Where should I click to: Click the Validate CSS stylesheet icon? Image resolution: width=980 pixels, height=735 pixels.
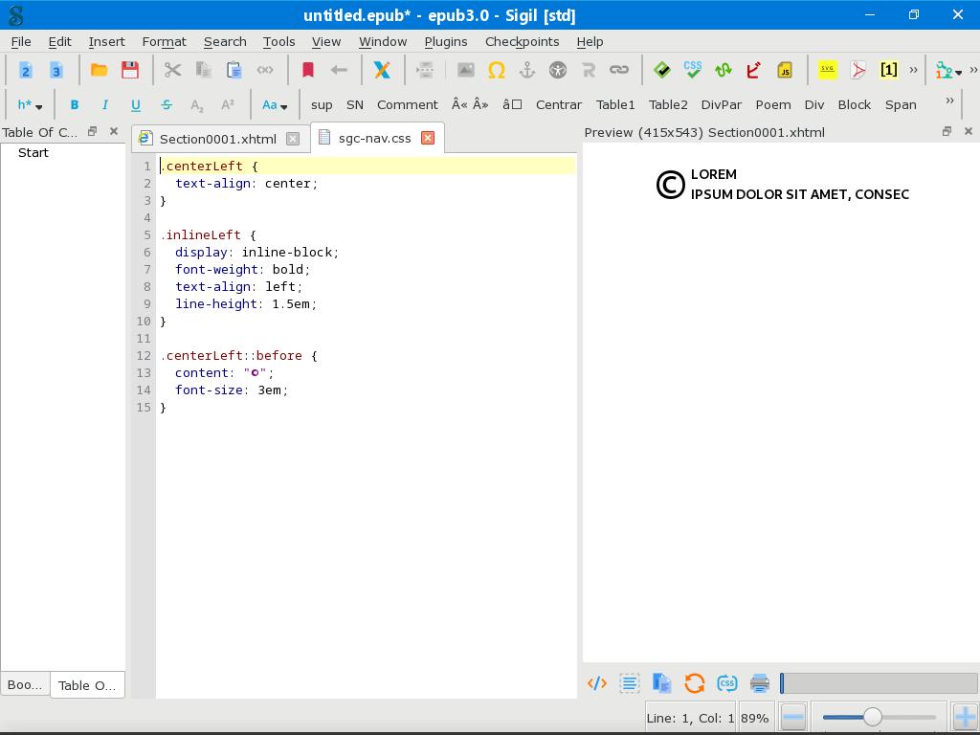point(692,70)
